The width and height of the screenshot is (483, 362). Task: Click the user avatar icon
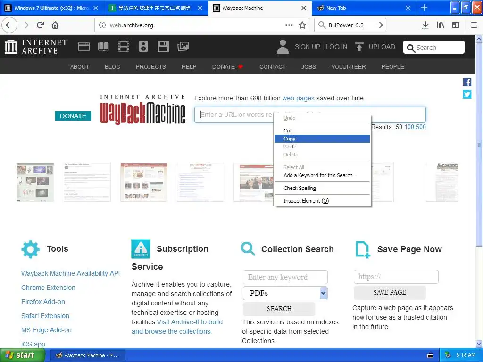pyautogui.click(x=283, y=47)
